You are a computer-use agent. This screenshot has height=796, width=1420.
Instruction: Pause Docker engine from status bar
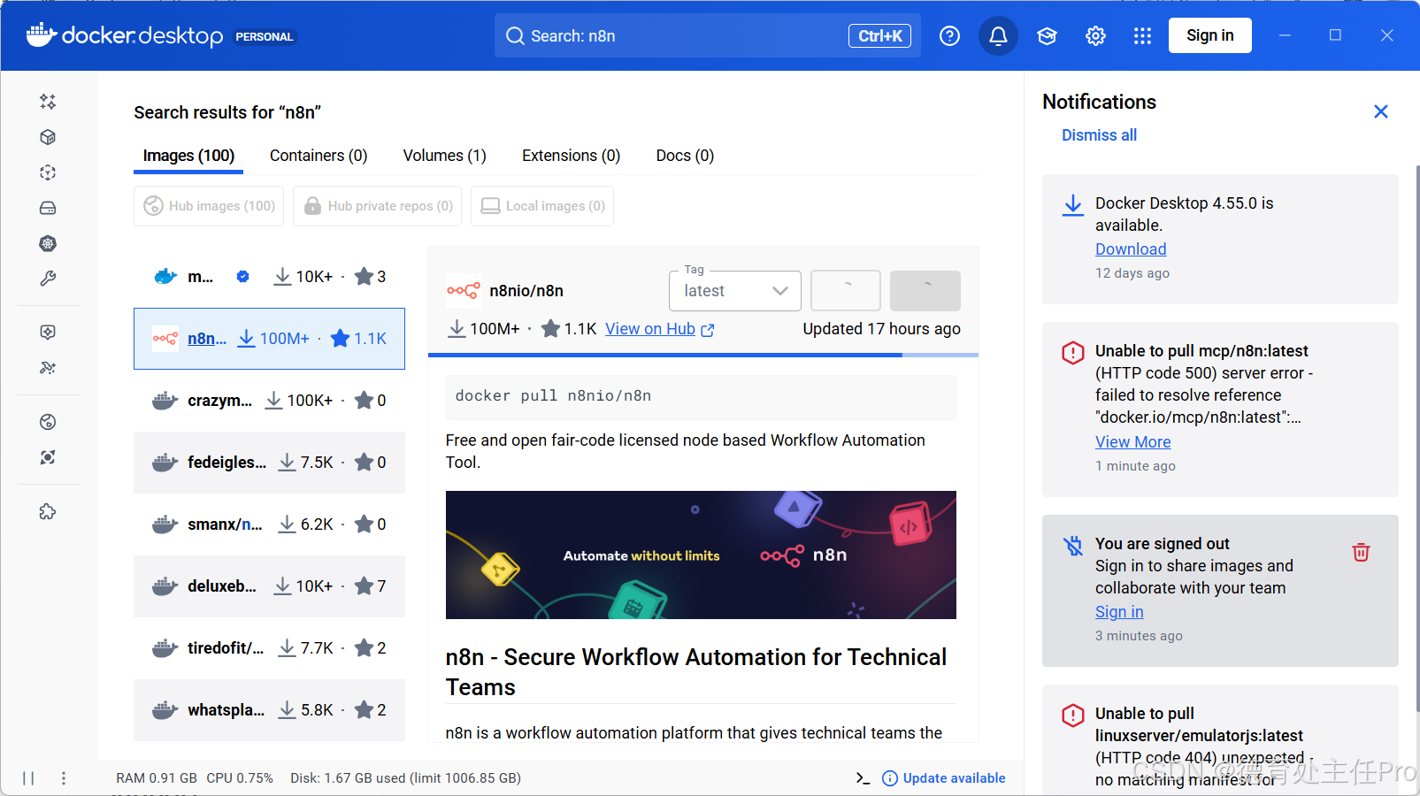pos(28,778)
